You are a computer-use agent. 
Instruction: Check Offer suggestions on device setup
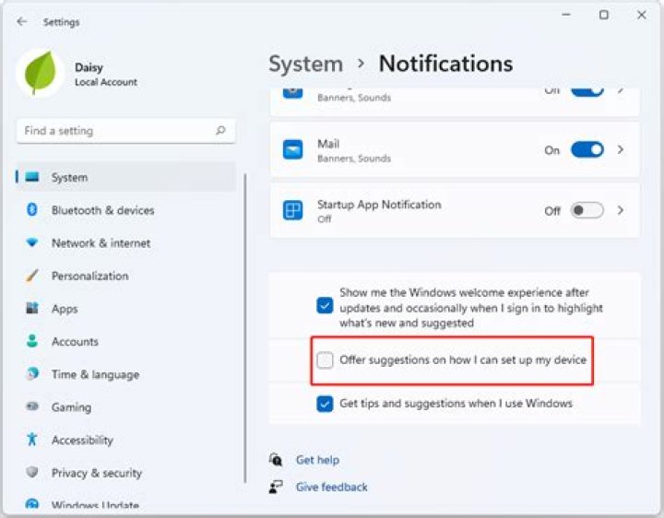point(325,360)
